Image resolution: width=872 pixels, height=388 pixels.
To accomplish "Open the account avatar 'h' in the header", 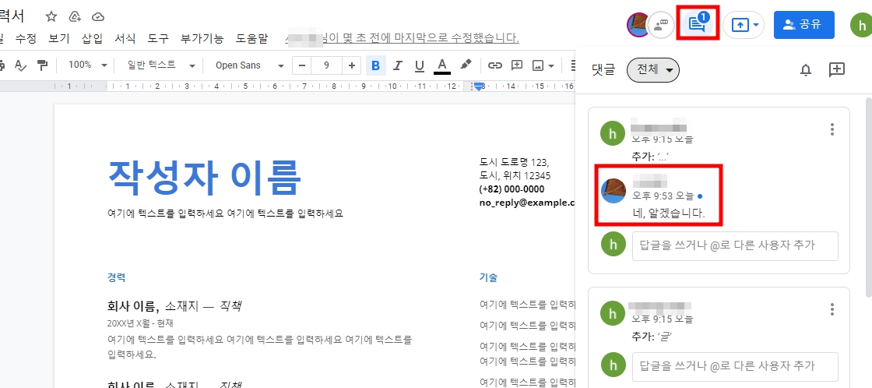I will coord(862,24).
